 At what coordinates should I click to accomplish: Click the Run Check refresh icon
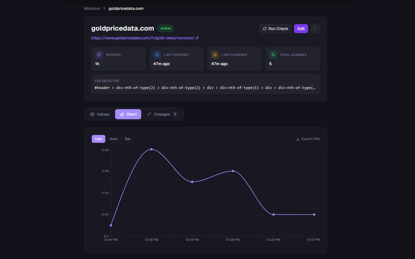(x=265, y=28)
